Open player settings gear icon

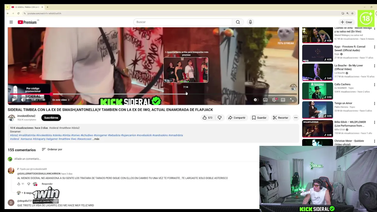pyautogui.click(x=274, y=100)
